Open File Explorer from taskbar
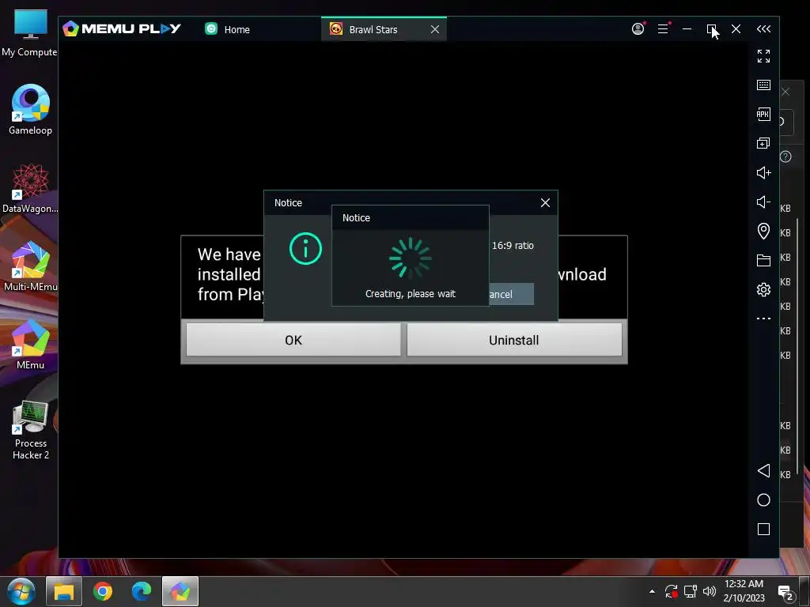The image size is (810, 607). [64, 591]
